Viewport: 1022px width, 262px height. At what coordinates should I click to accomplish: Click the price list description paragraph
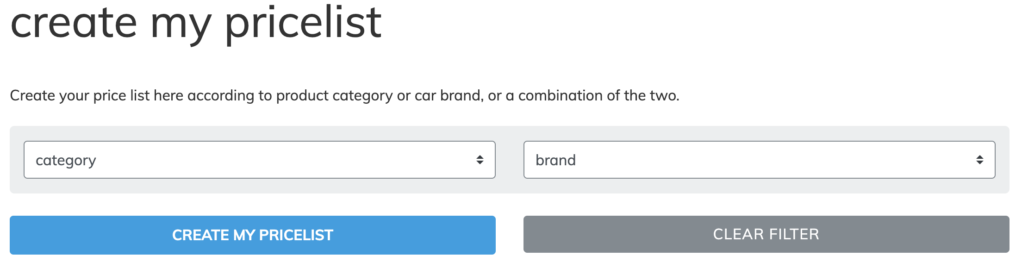345,95
